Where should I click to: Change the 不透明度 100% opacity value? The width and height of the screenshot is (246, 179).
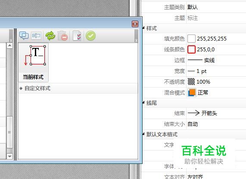coord(216,82)
